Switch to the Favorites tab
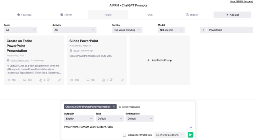 (x=24, y=15)
